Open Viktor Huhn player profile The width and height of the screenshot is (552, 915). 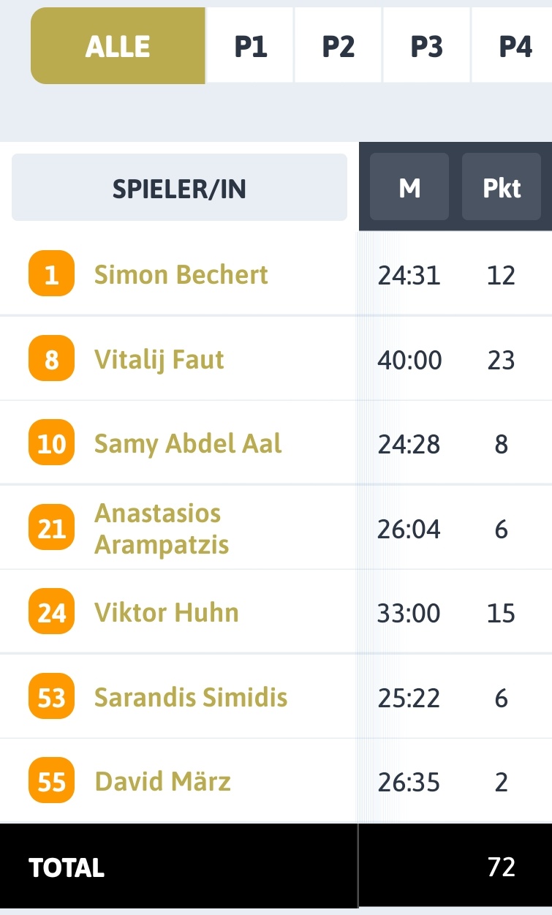(x=167, y=612)
